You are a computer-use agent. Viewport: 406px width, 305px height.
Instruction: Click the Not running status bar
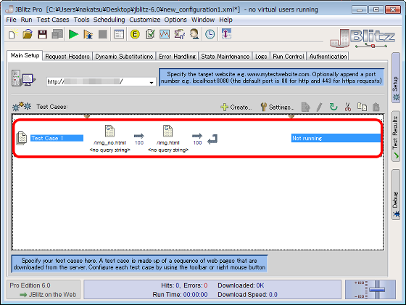(x=336, y=138)
